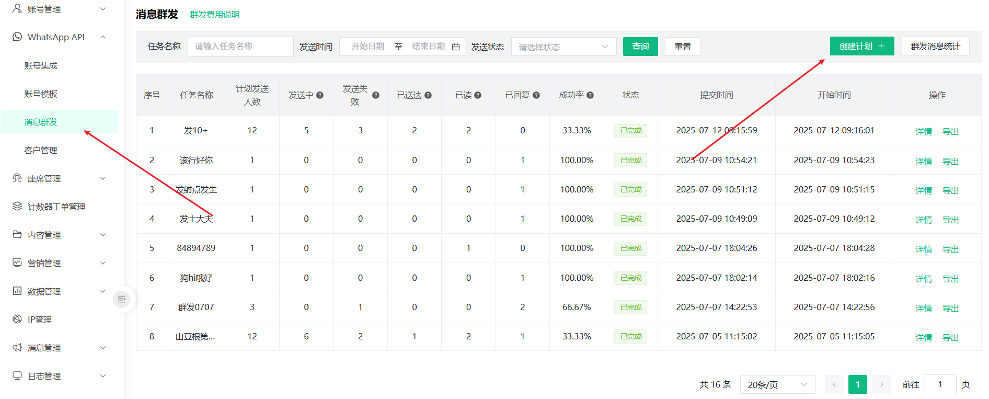Expand the 营销管理 menu chevron

(103, 263)
